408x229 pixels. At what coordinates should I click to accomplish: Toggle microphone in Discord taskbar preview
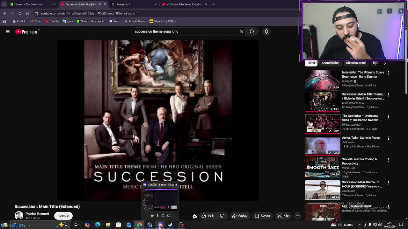[x=157, y=216]
